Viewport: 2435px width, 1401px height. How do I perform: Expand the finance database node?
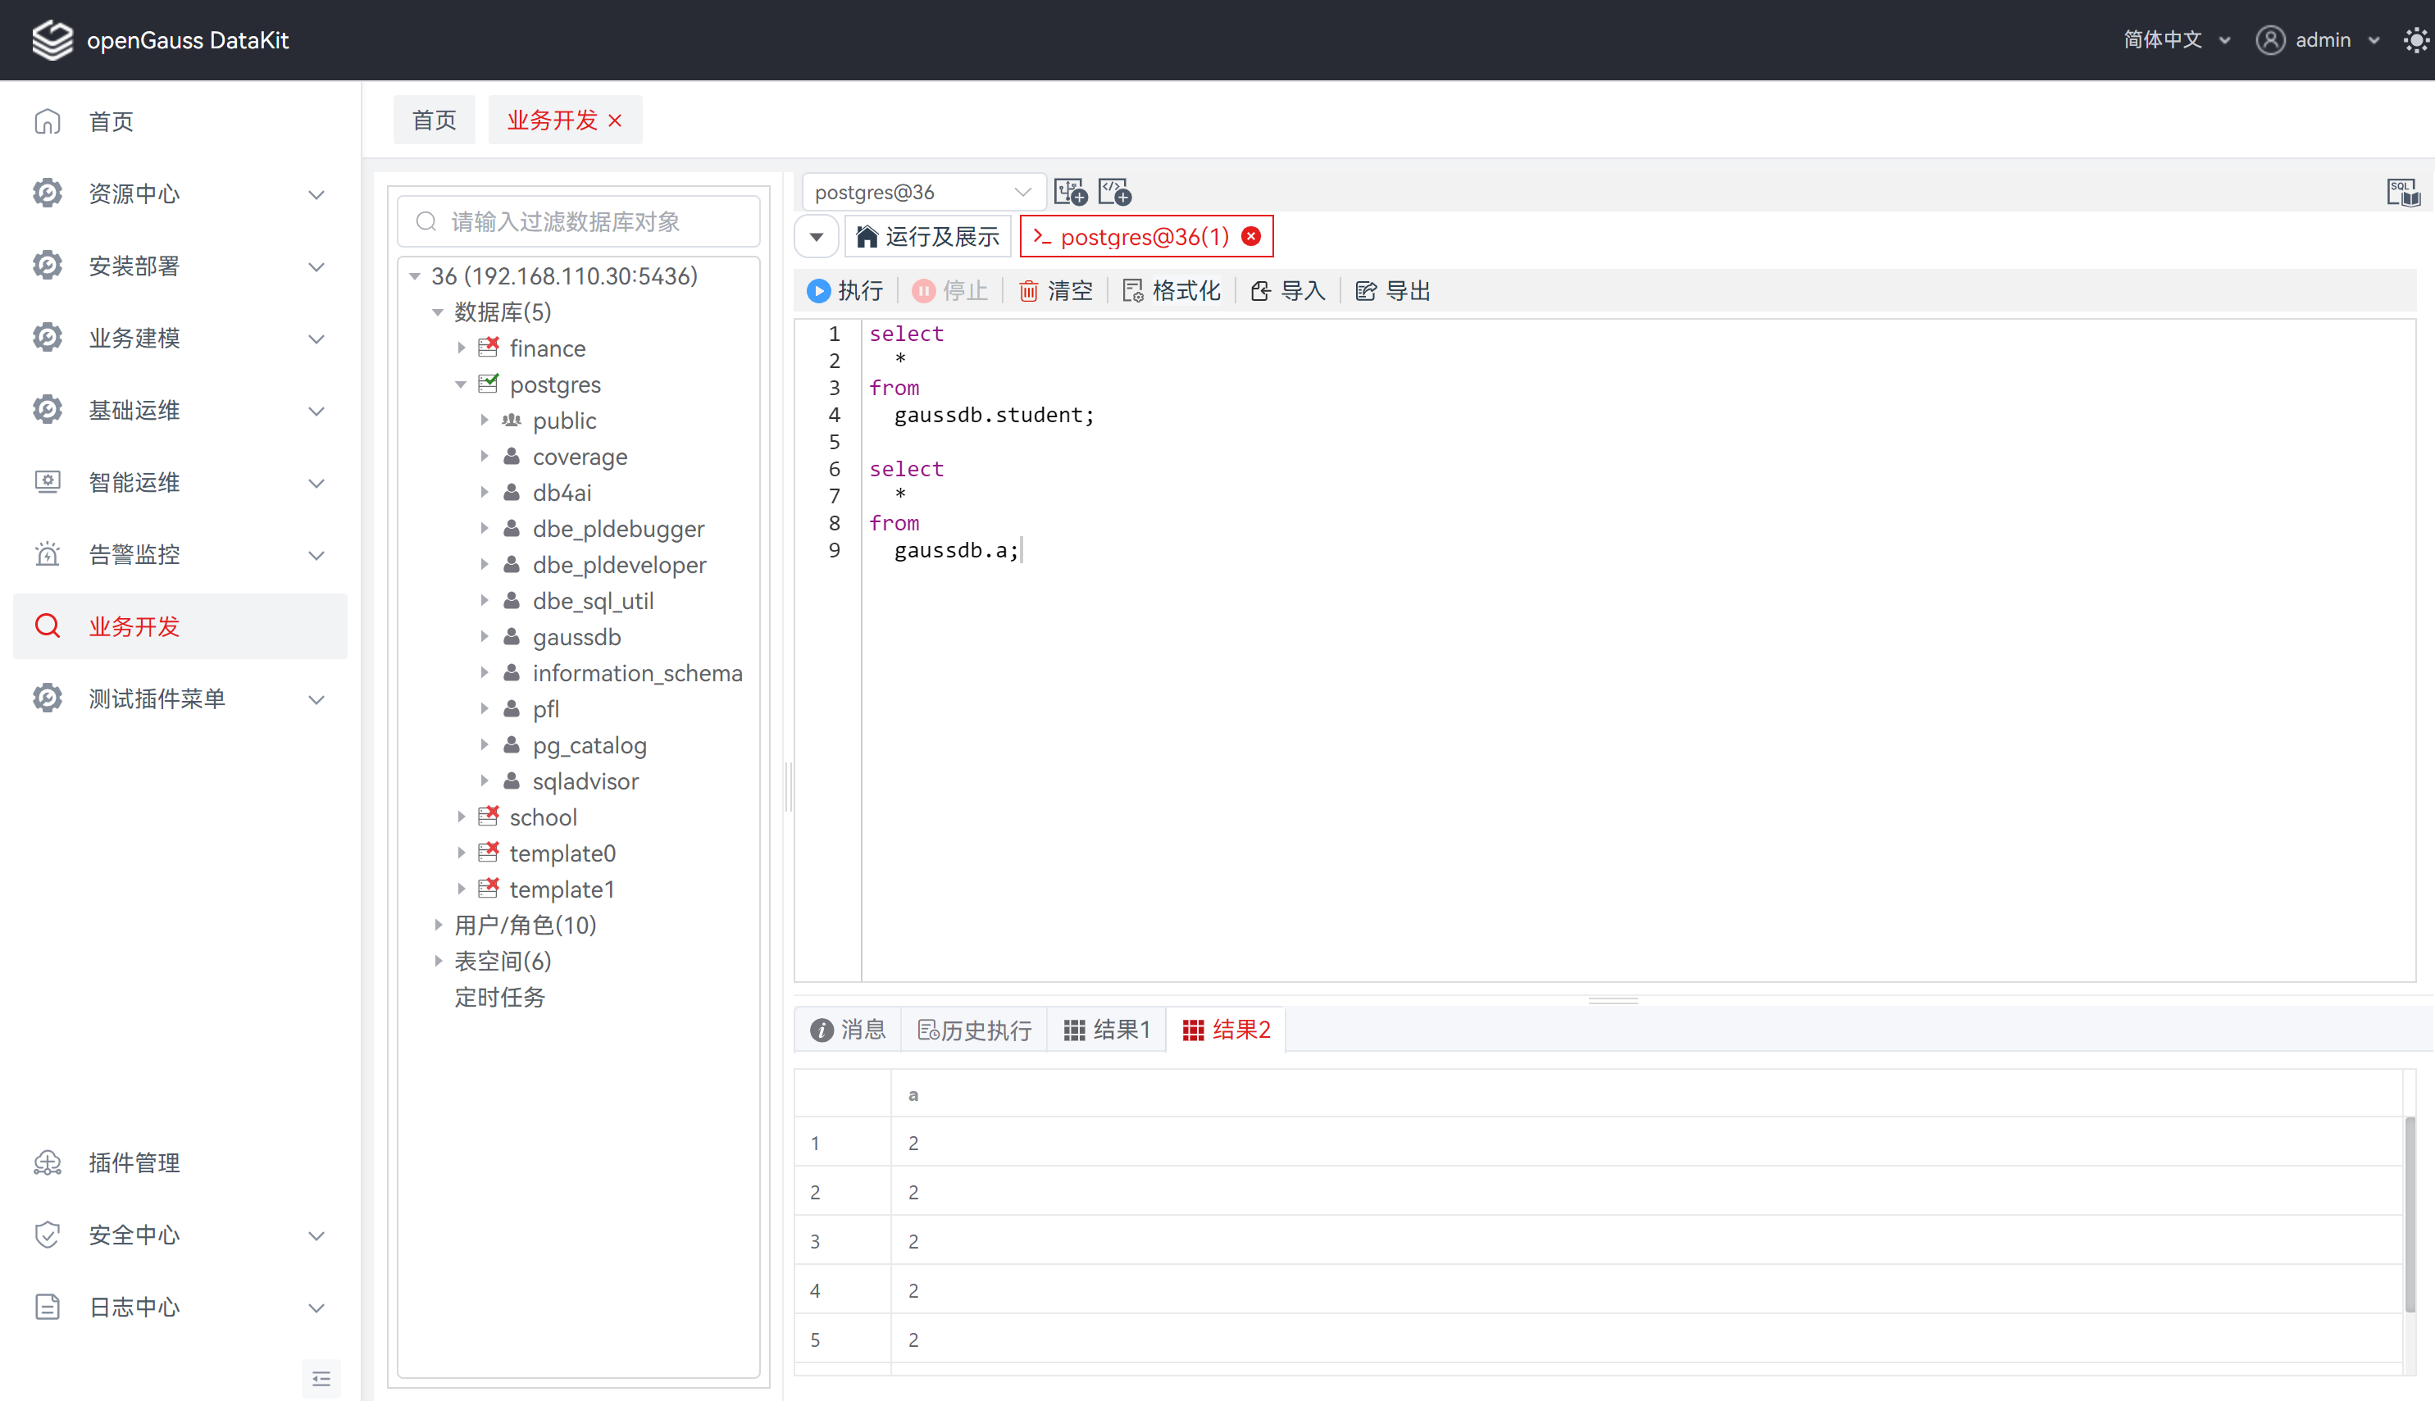461,348
